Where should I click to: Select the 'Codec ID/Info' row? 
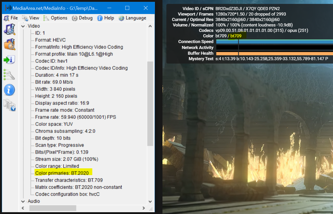pos(81,68)
